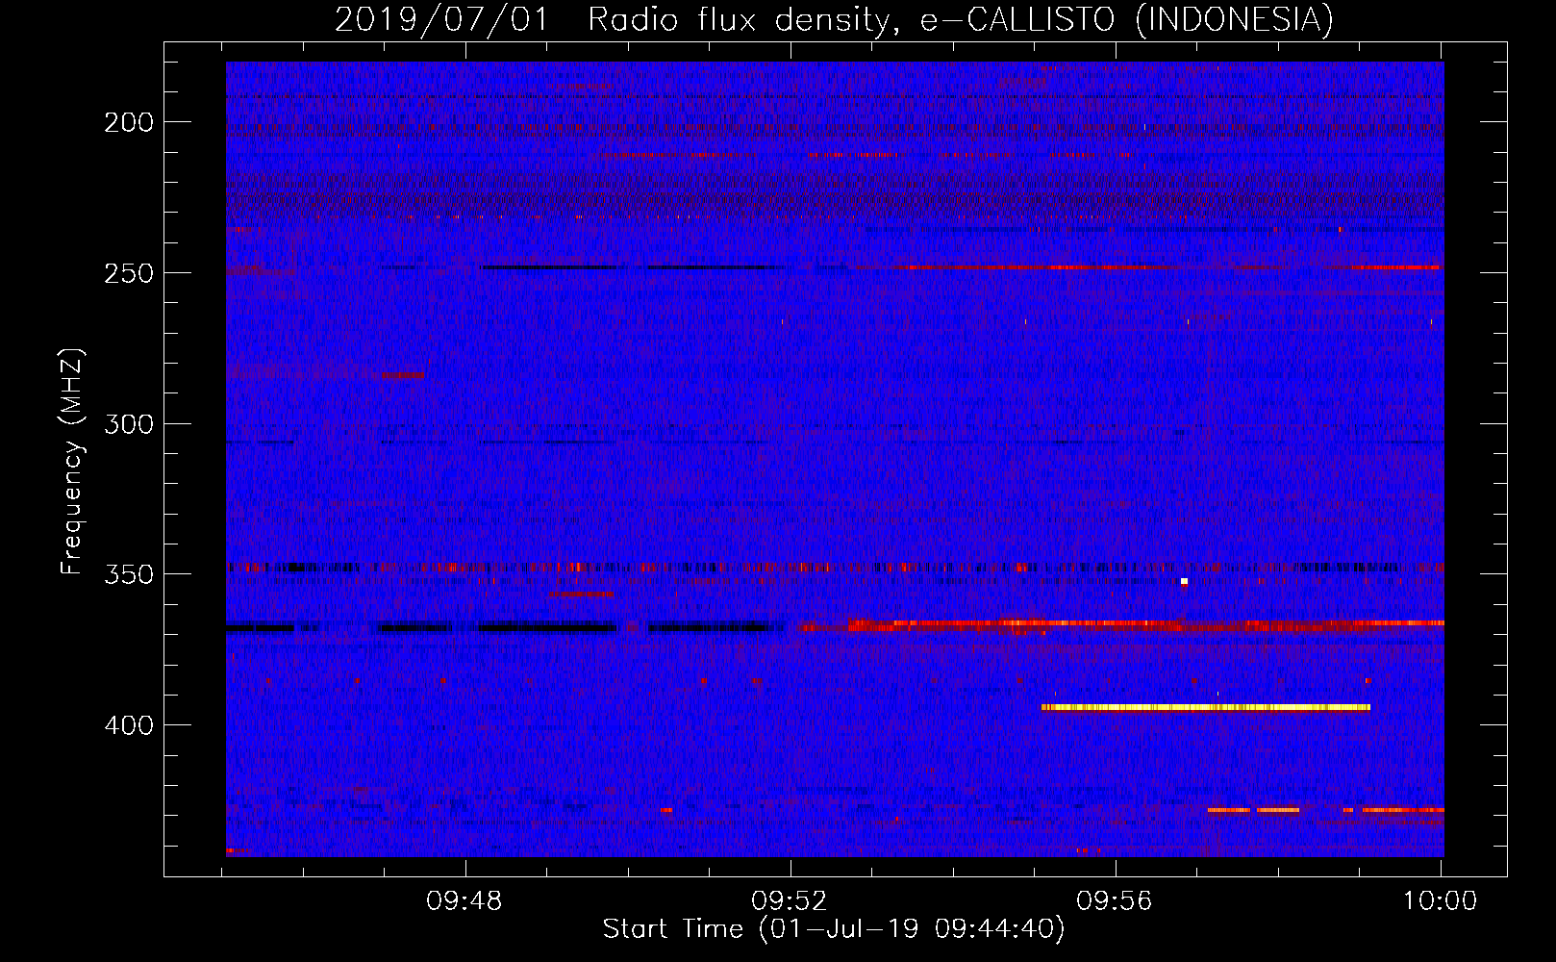Click the small white spot near 352 MHz
Viewport: 1556px width, 962px height.
(1184, 581)
